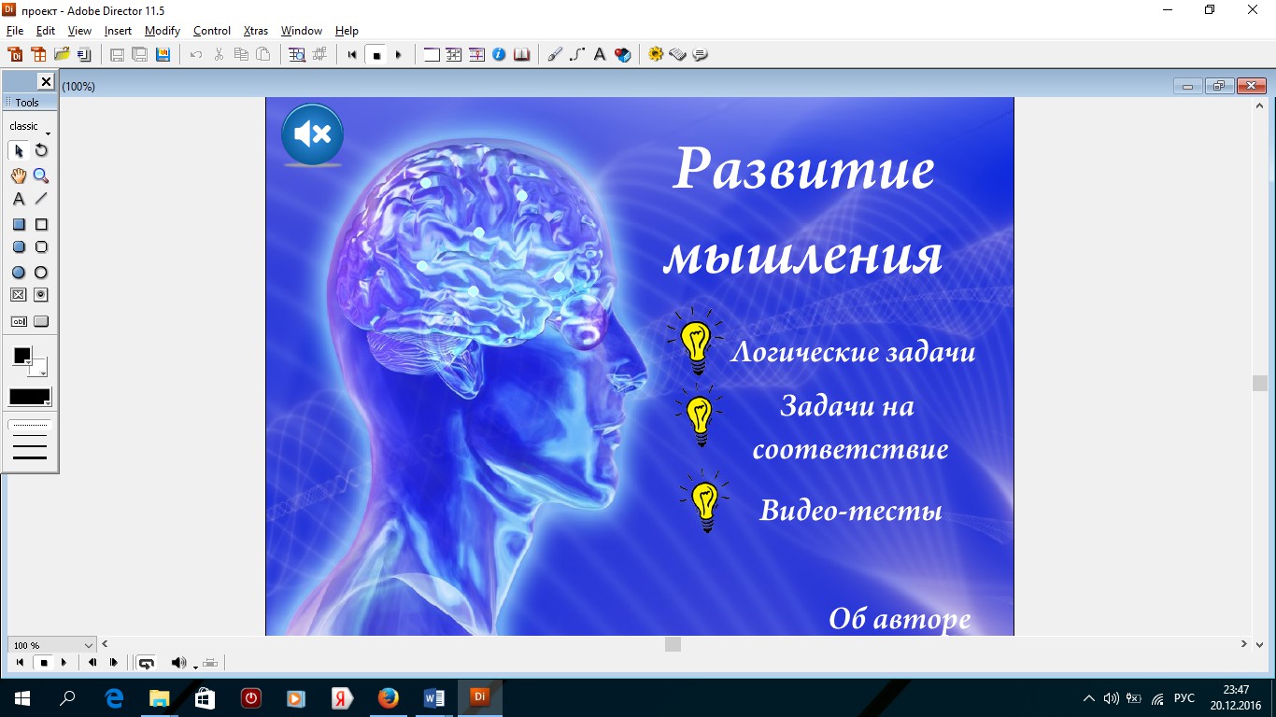This screenshot has height=717, width=1276.
Task: Select the Text tool in Tools palette
Action: coord(19,199)
